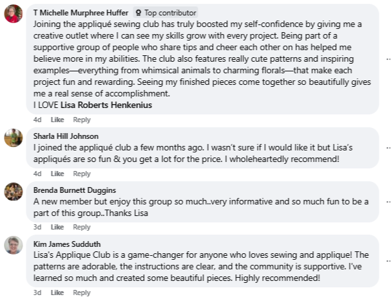Reply to Sharla Hill Johnson's comment
This screenshot has height=297, width=391.
[x=82, y=174]
